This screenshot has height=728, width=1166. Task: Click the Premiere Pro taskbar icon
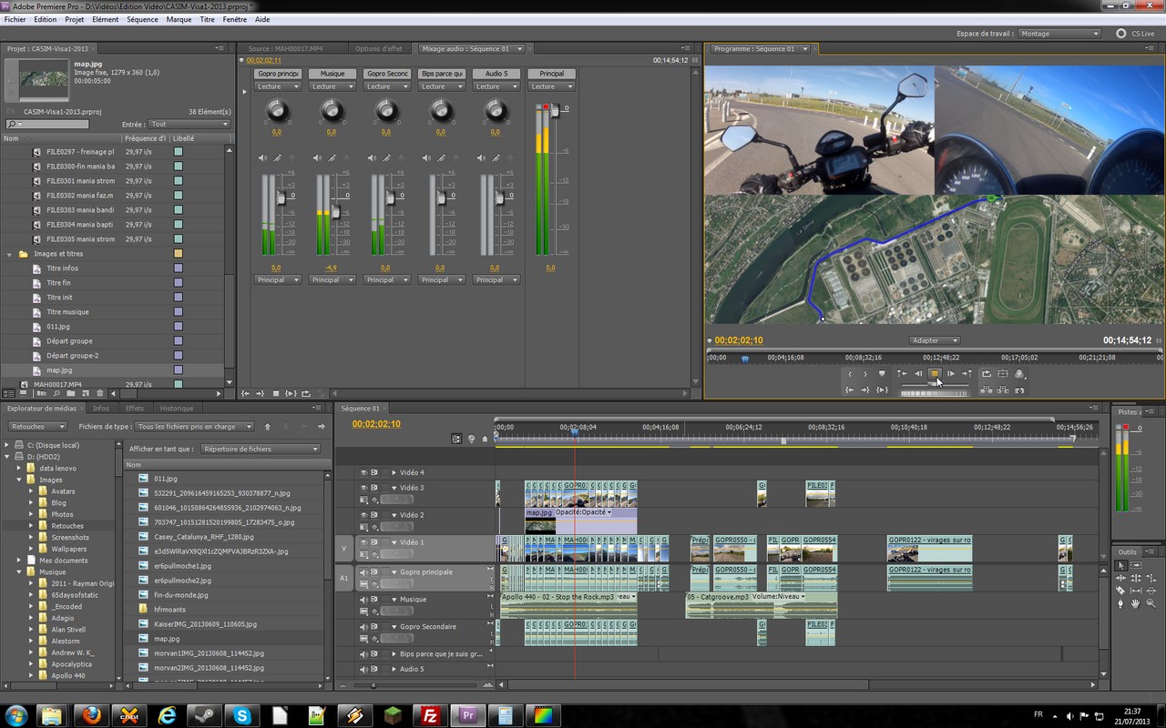point(468,715)
